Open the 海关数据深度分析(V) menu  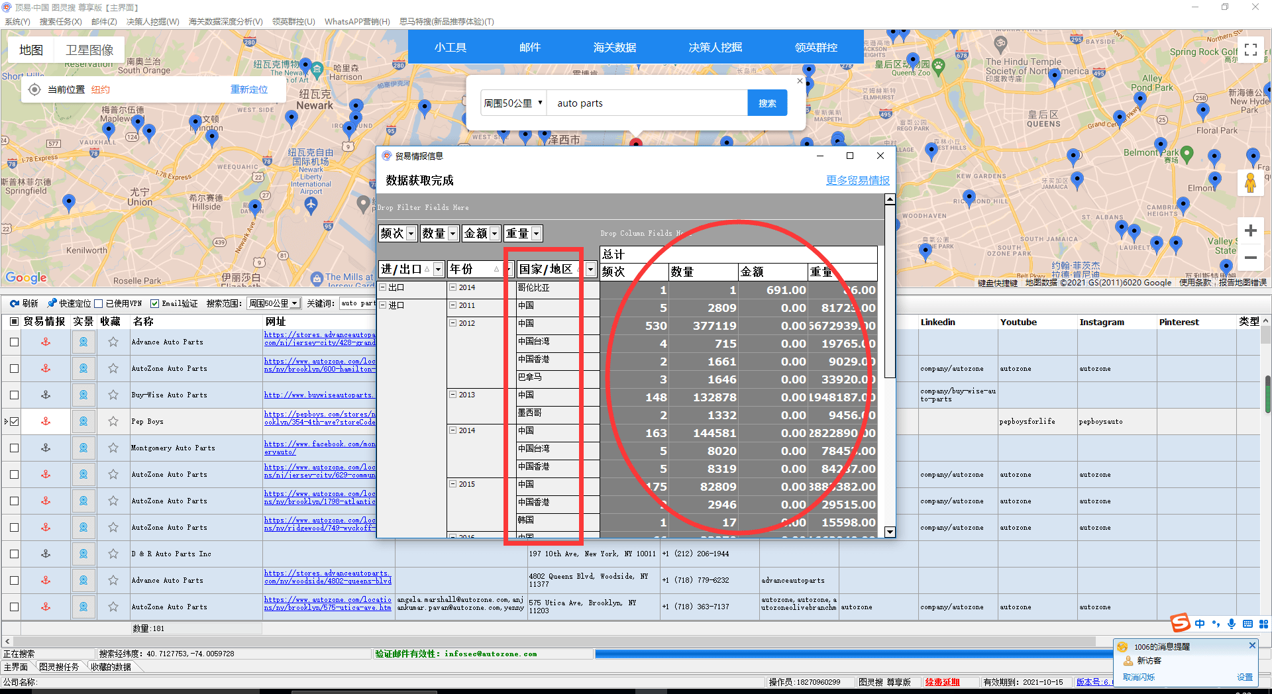(225, 21)
